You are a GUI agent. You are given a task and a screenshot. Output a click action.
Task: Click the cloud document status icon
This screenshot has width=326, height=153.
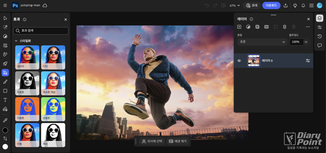pyautogui.click(x=45, y=5)
